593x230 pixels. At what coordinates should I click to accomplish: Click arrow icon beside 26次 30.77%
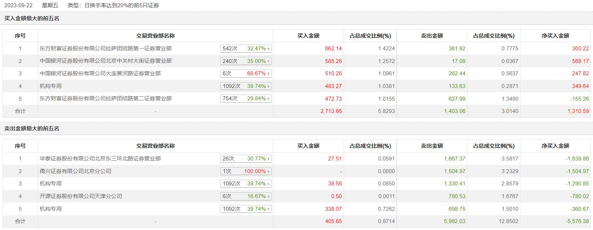(x=269, y=159)
